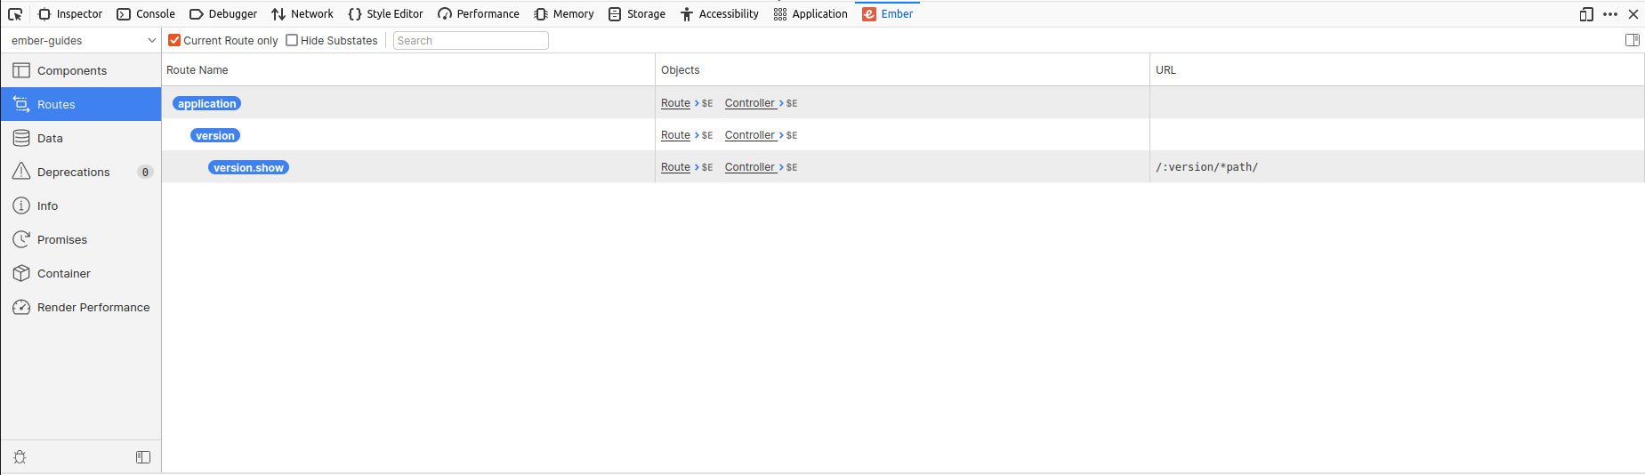Click the element picker icon
This screenshot has height=475, width=1645.
15,14
